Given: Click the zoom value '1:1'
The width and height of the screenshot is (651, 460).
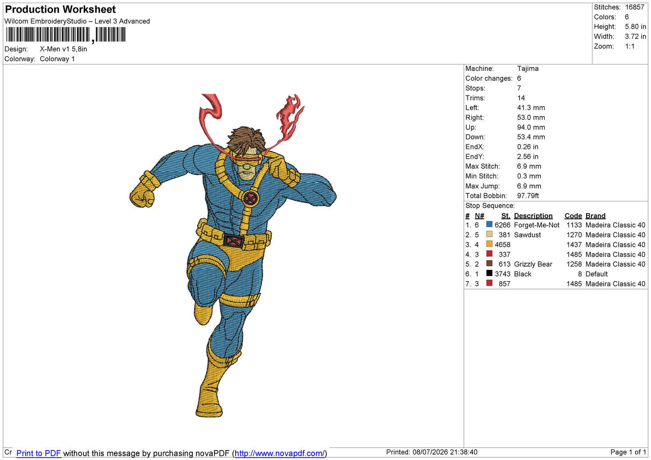Looking at the screenshot, I should [630, 46].
